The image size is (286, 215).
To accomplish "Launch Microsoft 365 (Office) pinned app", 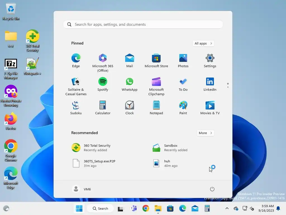I will [x=103, y=63].
